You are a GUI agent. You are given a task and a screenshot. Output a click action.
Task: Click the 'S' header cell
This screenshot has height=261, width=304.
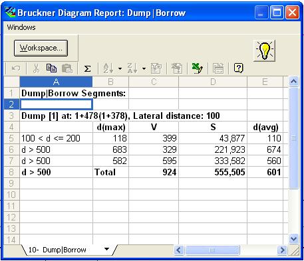click(213, 127)
